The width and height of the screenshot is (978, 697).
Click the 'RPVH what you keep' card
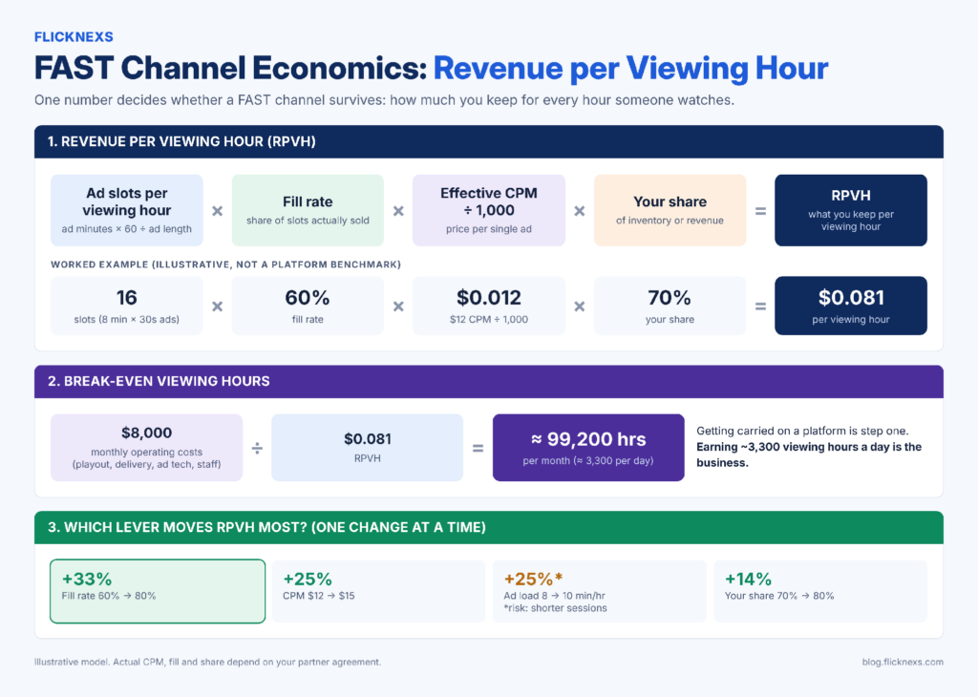[x=851, y=210]
